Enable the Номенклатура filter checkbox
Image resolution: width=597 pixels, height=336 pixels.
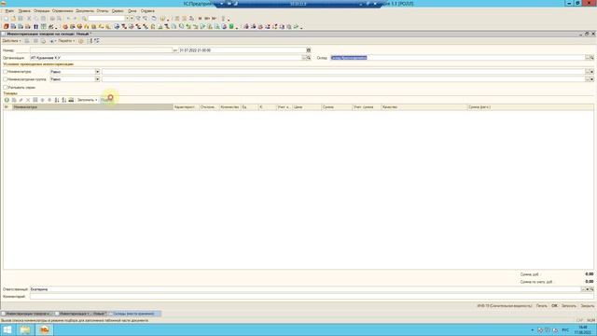pyautogui.click(x=6, y=72)
